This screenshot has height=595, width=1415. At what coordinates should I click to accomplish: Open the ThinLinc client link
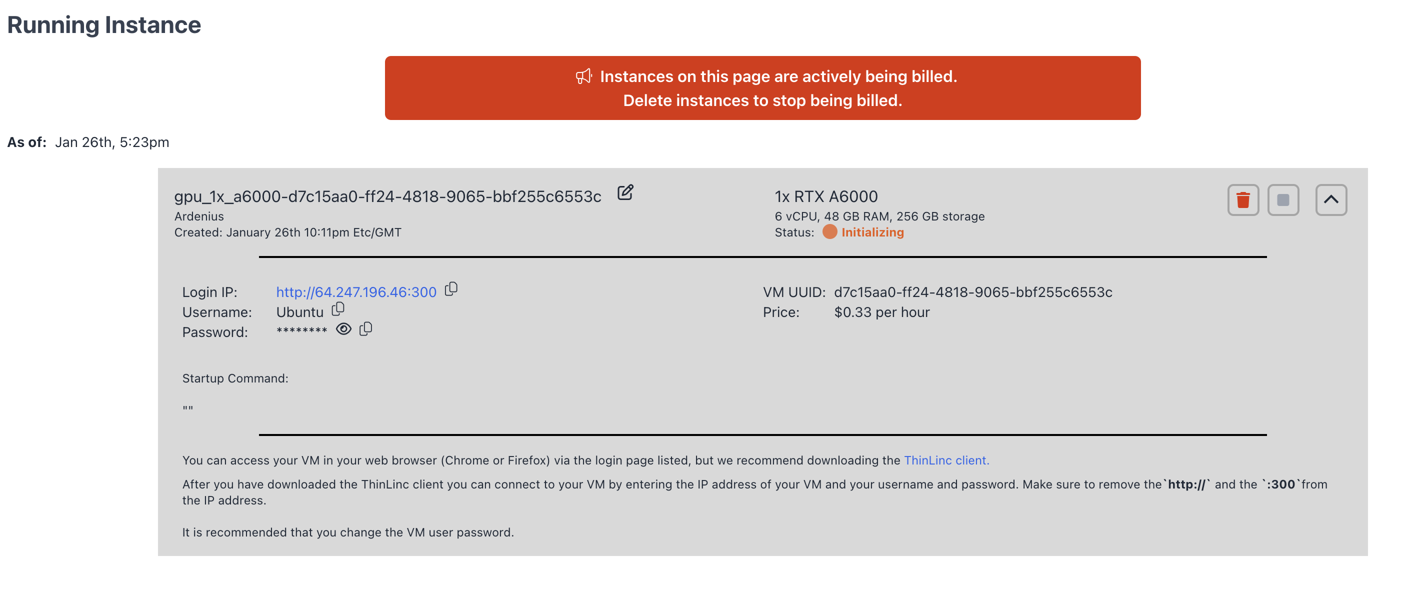[946, 460]
